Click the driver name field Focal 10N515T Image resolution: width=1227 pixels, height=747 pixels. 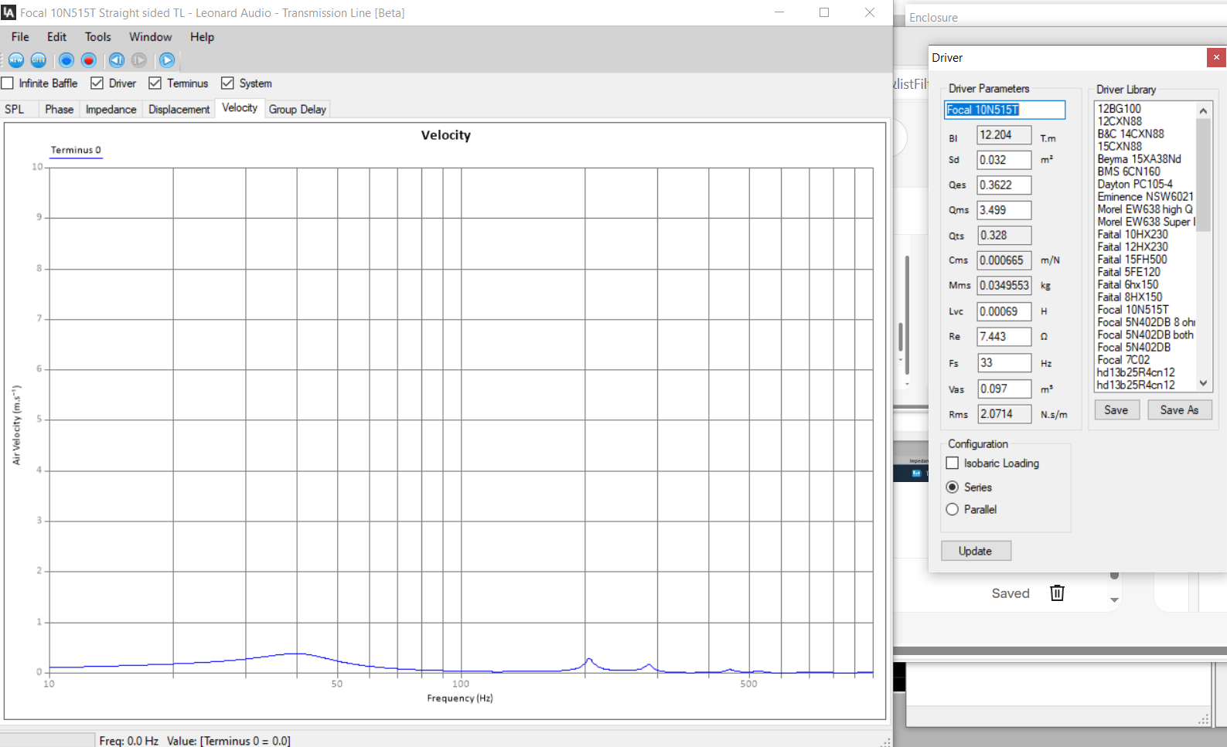[1005, 110]
